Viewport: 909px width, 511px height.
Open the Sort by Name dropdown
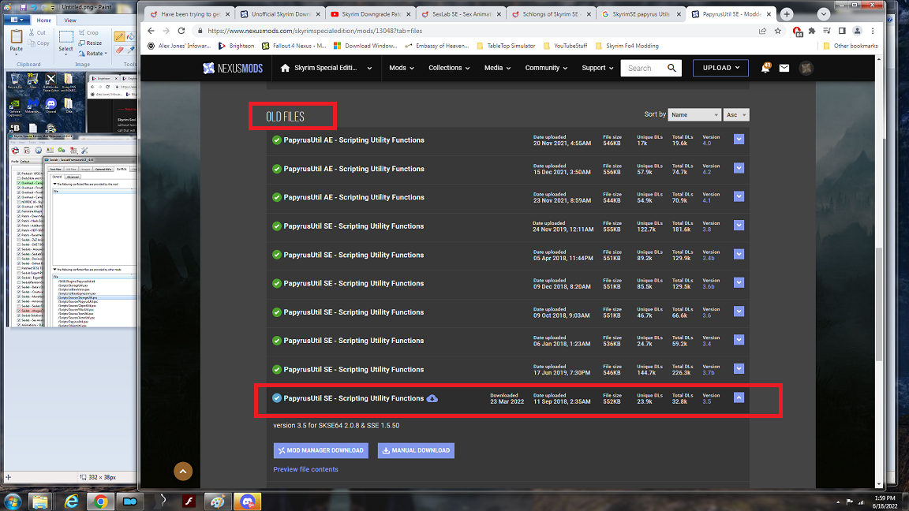click(x=694, y=114)
